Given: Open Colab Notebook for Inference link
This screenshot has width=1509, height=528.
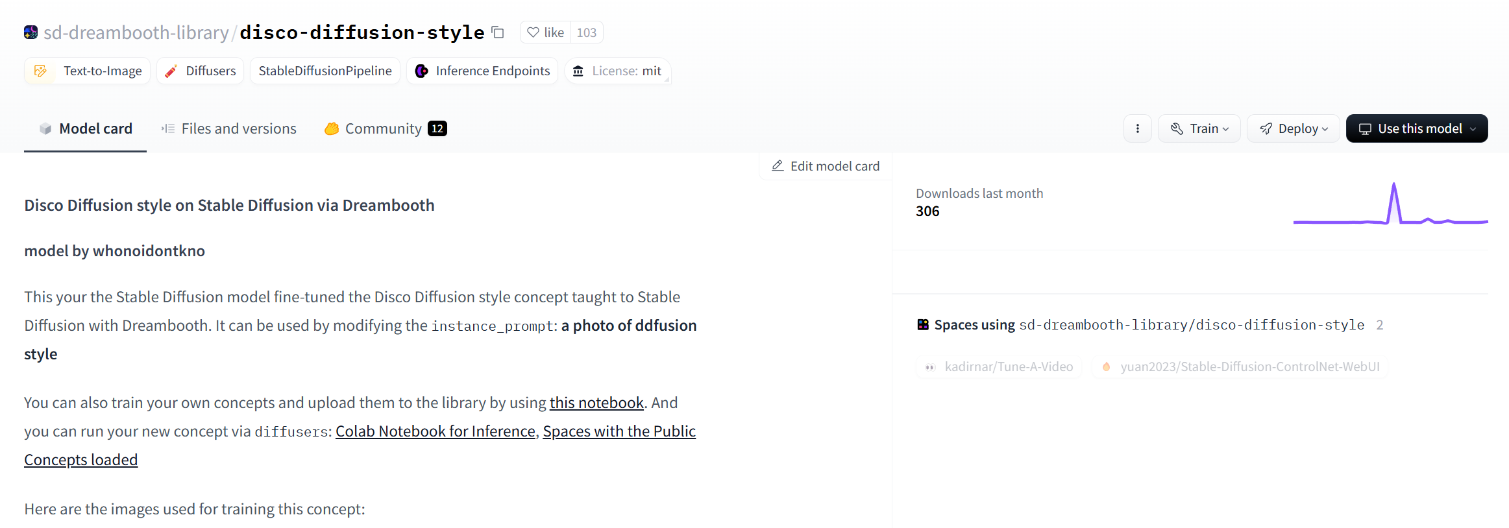Looking at the screenshot, I should coord(435,431).
